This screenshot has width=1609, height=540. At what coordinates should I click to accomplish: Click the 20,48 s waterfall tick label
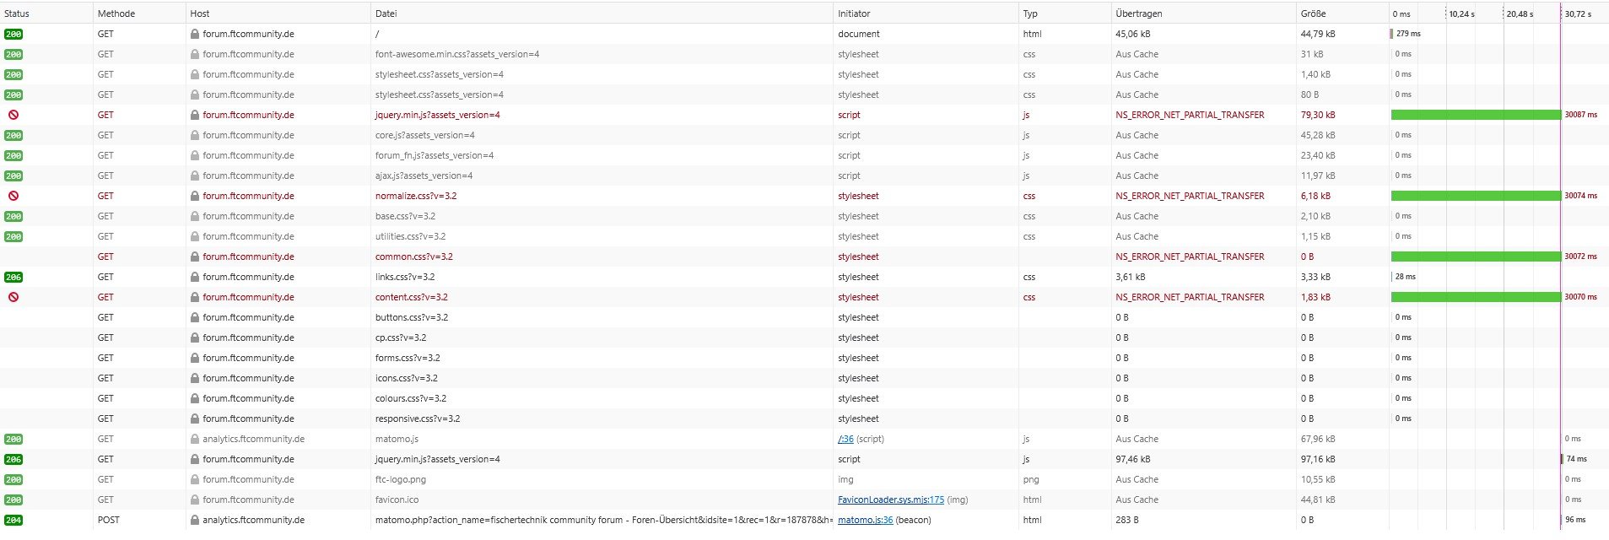pos(1520,13)
